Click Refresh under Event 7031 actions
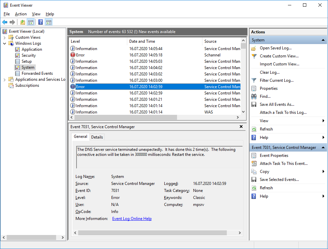 pyautogui.click(x=266, y=188)
